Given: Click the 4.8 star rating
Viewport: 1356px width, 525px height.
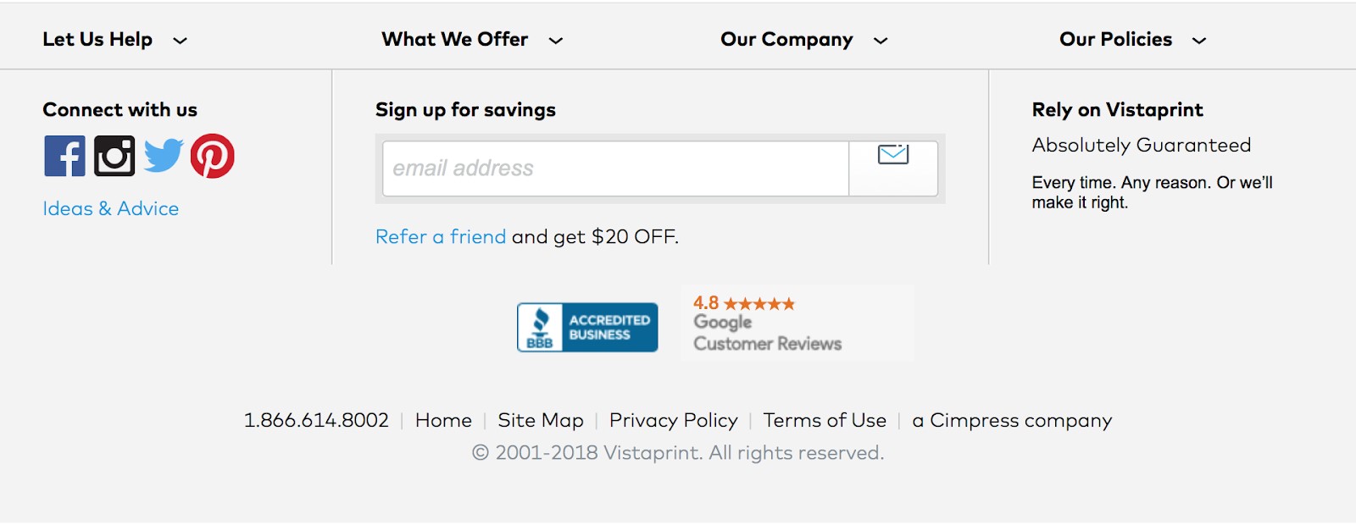Looking at the screenshot, I should (744, 303).
